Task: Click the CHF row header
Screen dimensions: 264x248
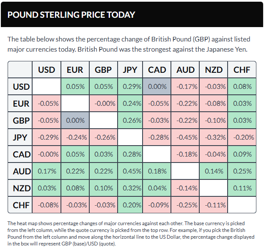Action: [21, 205]
